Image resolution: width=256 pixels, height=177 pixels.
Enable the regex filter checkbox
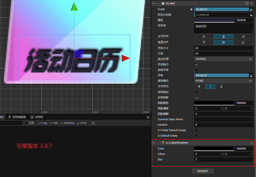click(26, 123)
